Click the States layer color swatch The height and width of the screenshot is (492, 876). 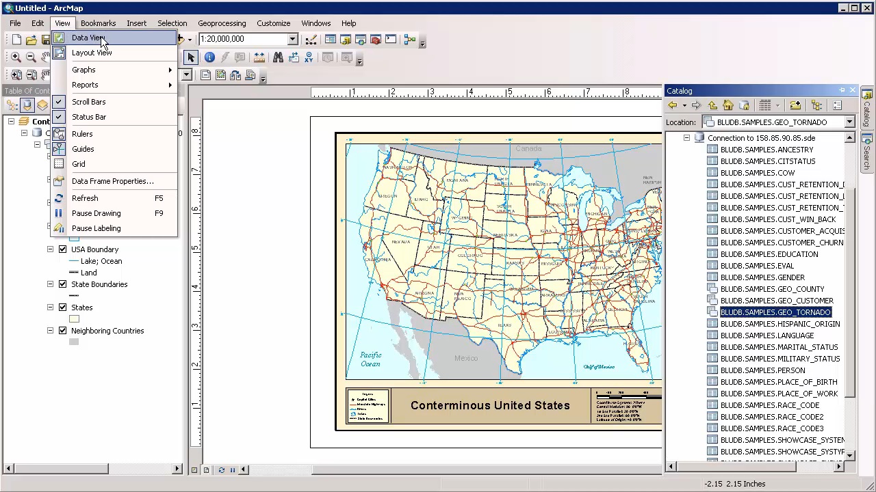pyautogui.click(x=74, y=319)
